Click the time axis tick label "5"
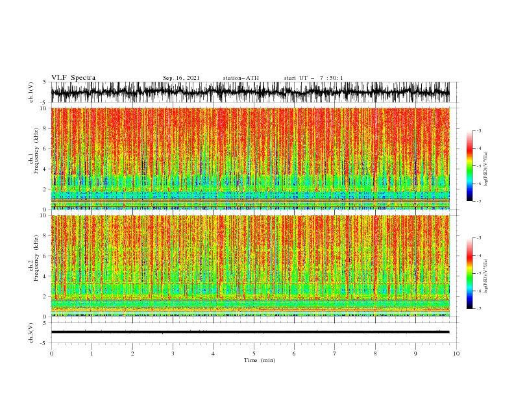 click(x=254, y=354)
